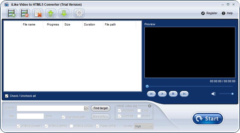
Task: Browse the output folder icon
Action: [86, 108]
